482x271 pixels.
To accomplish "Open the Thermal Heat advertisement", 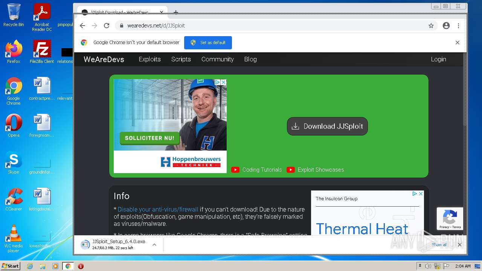I will coord(362,228).
